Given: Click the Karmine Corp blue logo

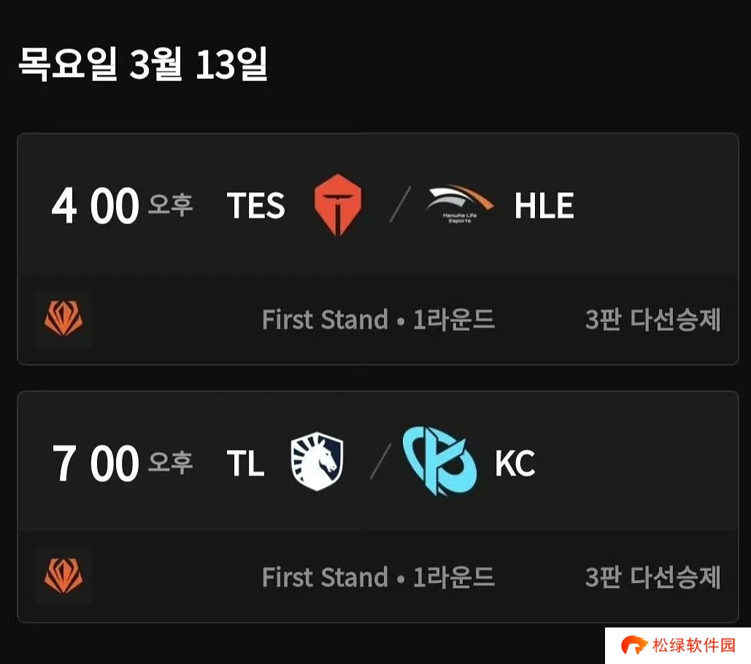Looking at the screenshot, I should pyautogui.click(x=439, y=460).
